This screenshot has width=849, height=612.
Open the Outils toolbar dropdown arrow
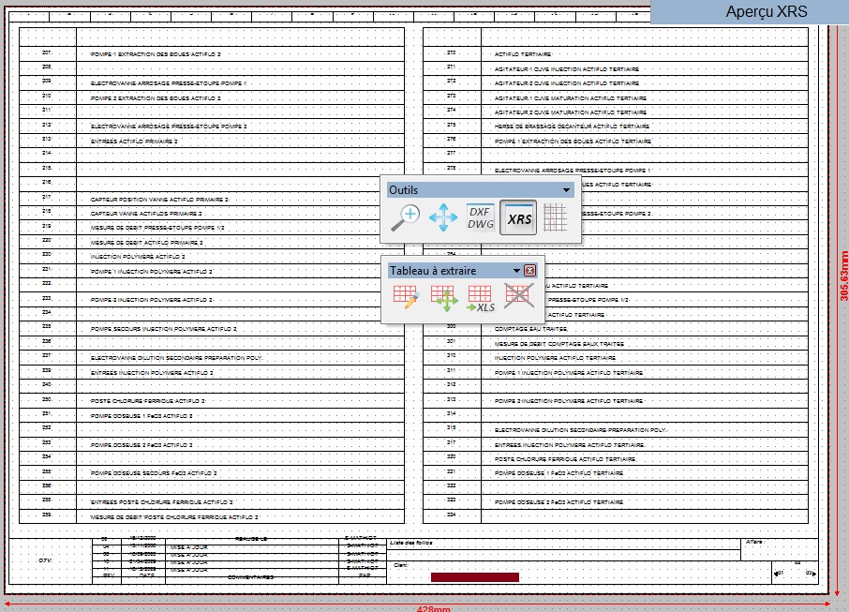(566, 190)
